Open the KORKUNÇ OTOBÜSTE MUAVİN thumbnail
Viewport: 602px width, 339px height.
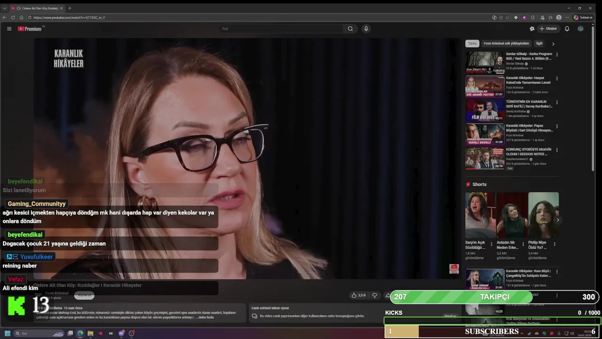click(485, 158)
